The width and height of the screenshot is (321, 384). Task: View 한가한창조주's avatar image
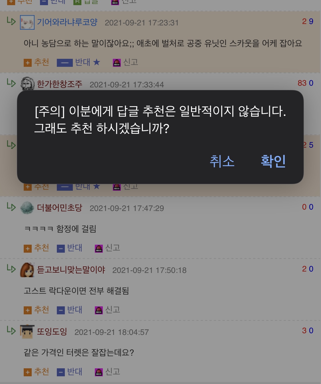(x=27, y=84)
